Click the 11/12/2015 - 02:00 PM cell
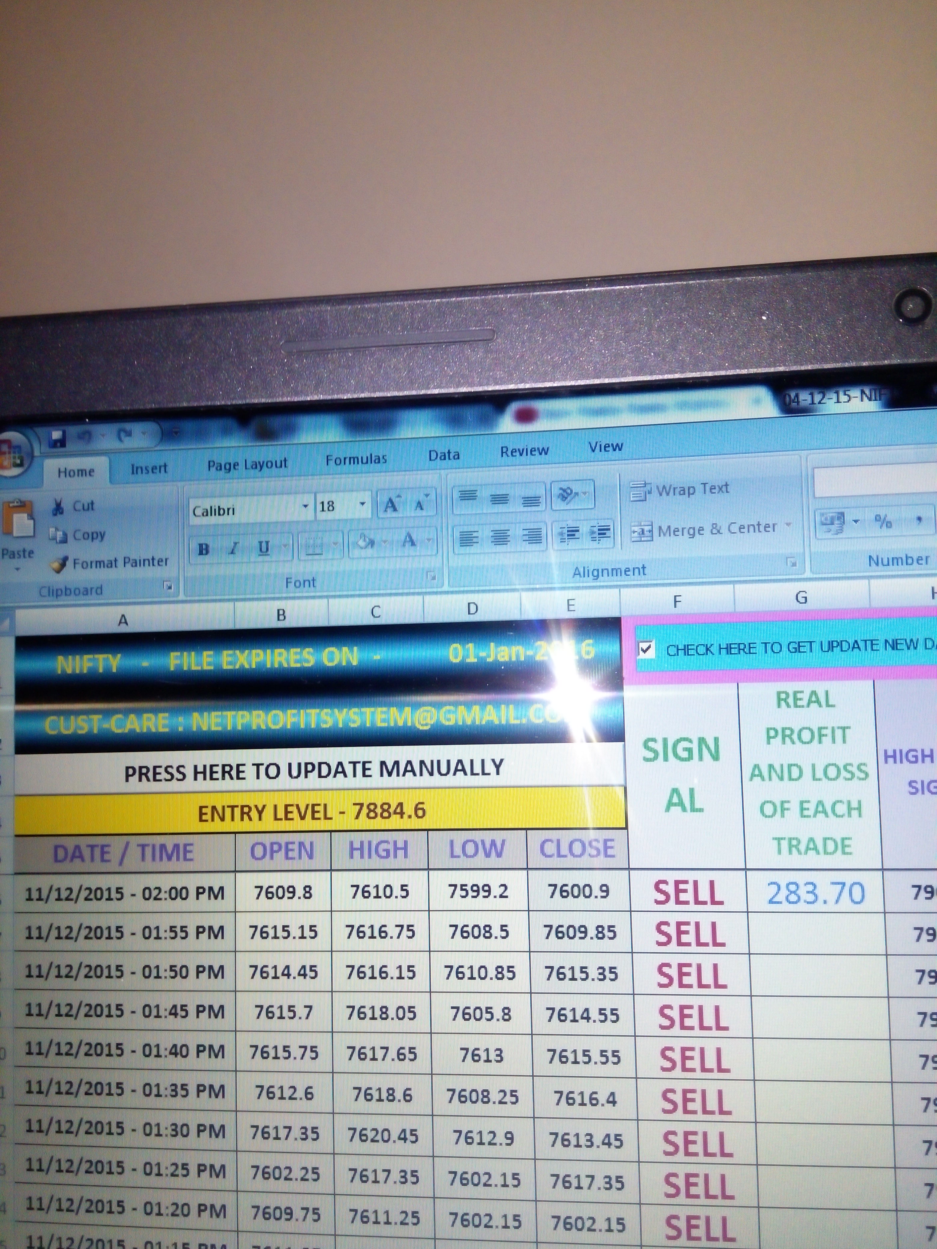 (124, 893)
